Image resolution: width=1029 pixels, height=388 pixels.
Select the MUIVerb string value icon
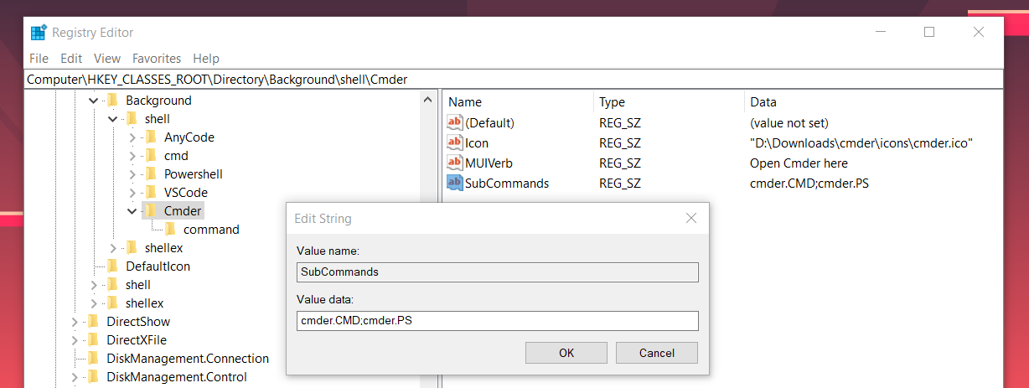455,163
